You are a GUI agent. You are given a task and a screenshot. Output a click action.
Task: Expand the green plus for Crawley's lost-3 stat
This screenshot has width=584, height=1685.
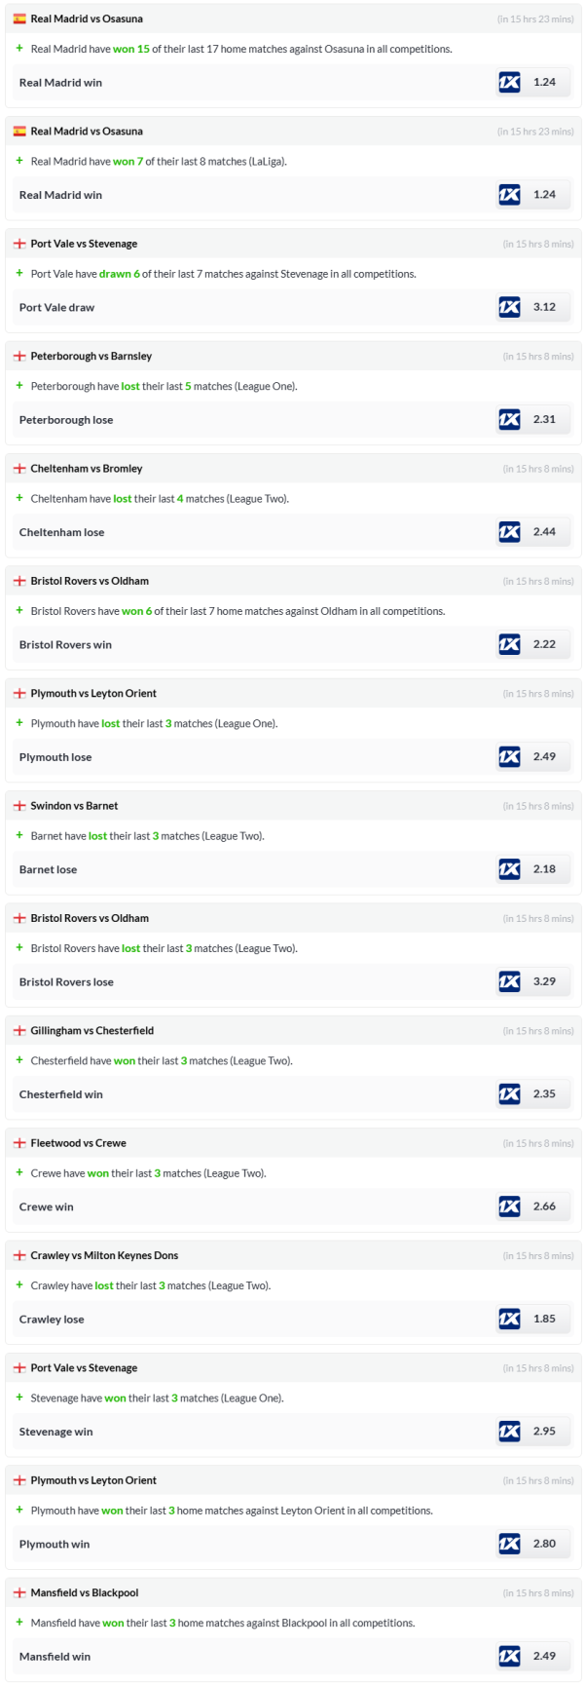tap(19, 1285)
